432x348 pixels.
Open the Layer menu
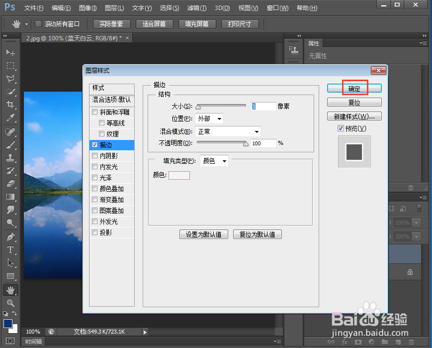pyautogui.click(x=114, y=8)
